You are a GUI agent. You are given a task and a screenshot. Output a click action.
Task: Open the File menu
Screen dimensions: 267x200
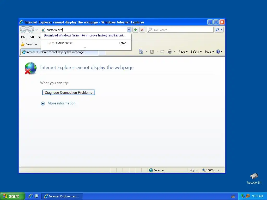[x=23, y=37]
